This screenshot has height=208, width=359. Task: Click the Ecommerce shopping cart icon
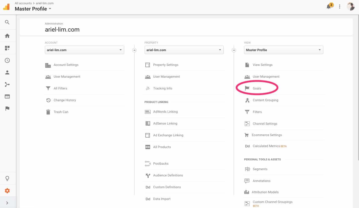(x=247, y=135)
